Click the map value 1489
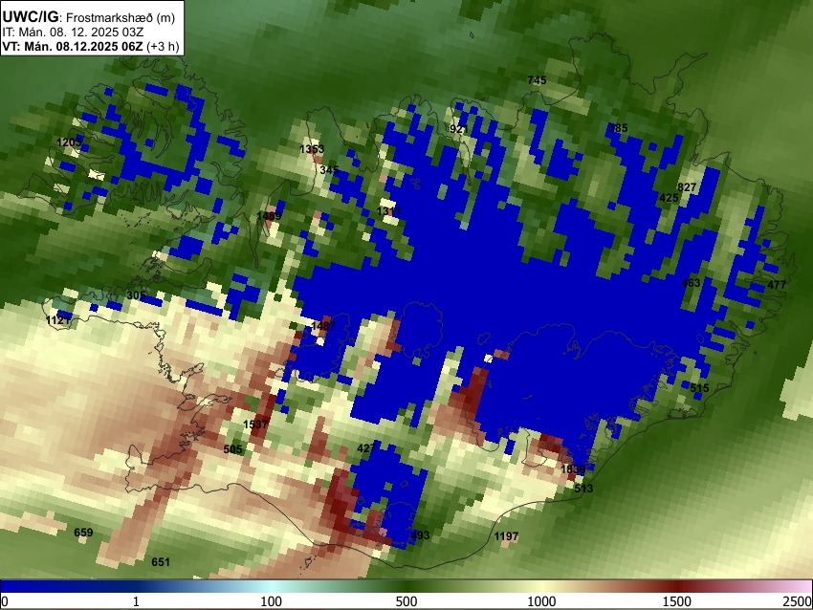Screen dimensions: 813x610 tap(269, 215)
